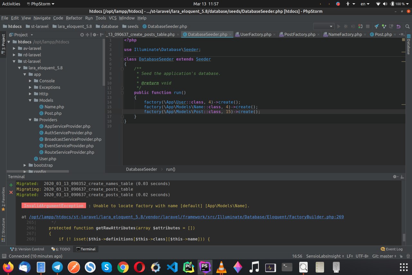Close the DatabaseSeeder.php tab
Viewport: 412px width, 275px height.
(x=230, y=34)
